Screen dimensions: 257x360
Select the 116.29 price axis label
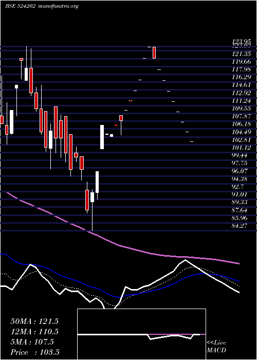click(x=242, y=77)
